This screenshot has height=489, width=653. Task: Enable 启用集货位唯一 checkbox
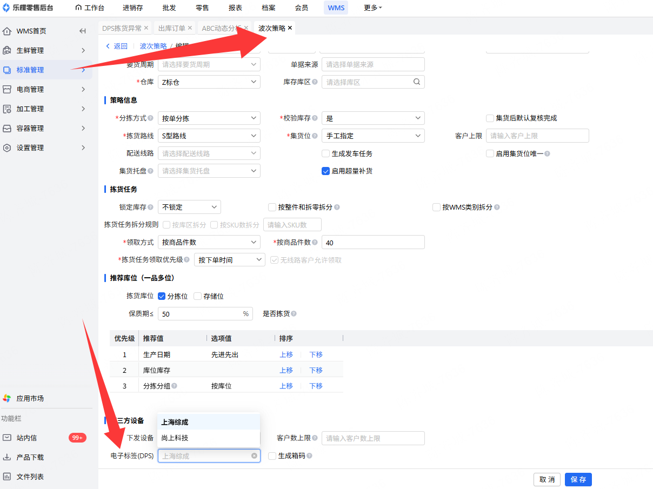pyautogui.click(x=490, y=153)
